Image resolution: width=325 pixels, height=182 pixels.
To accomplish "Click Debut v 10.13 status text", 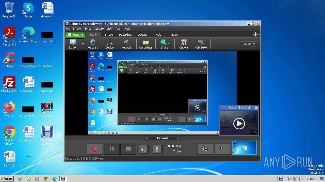I will pyautogui.click(x=84, y=158).
